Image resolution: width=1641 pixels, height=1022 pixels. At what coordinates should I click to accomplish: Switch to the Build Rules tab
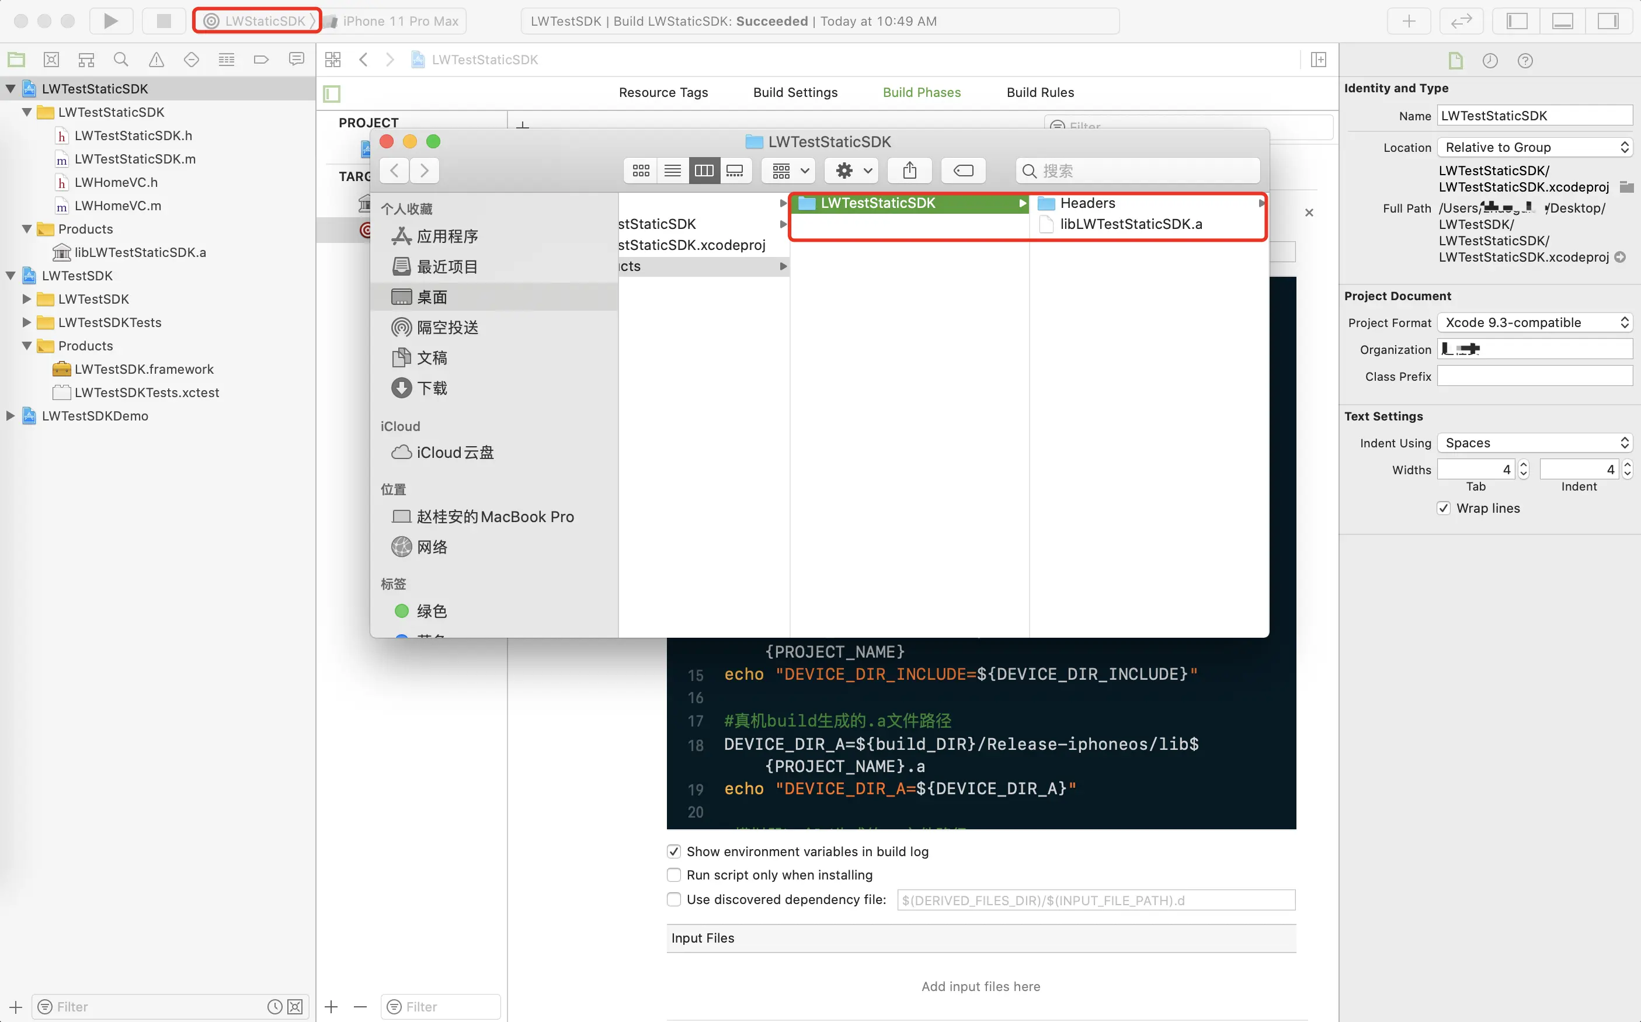point(1039,92)
